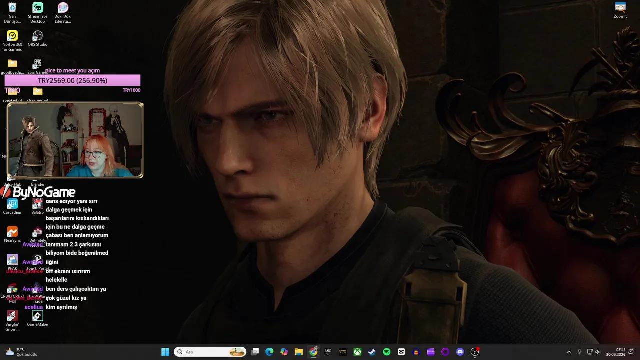Switch to Google Chrome in the taskbar
The width and height of the screenshot is (640, 360).
(x=313, y=352)
